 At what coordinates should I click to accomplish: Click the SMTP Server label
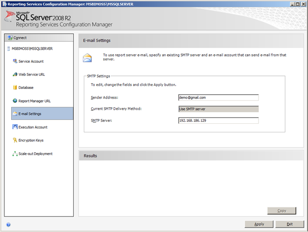pos(101,120)
